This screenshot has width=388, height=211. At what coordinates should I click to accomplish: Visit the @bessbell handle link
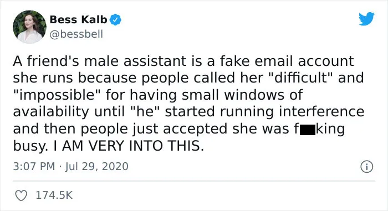[76, 34]
